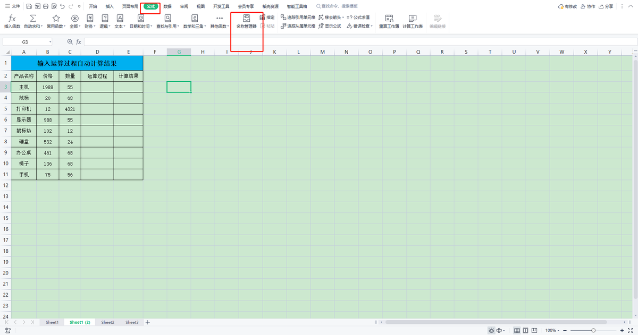Open the Date and Time (日期和时间) functions icon
638x335 pixels.
tap(141, 18)
